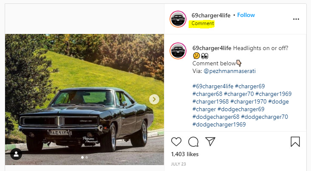Share post via the paper plane icon
311x171 pixels.
point(210,141)
